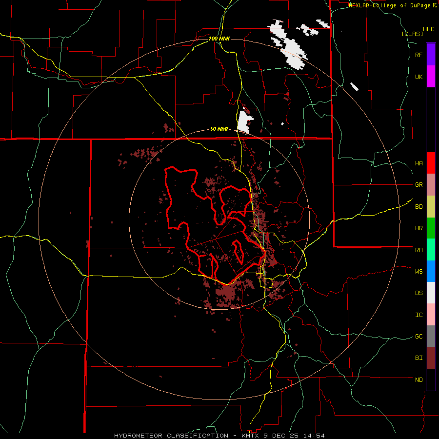The image size is (439, 439).
Task: Click the RA legend label
Action: pyautogui.click(x=419, y=250)
